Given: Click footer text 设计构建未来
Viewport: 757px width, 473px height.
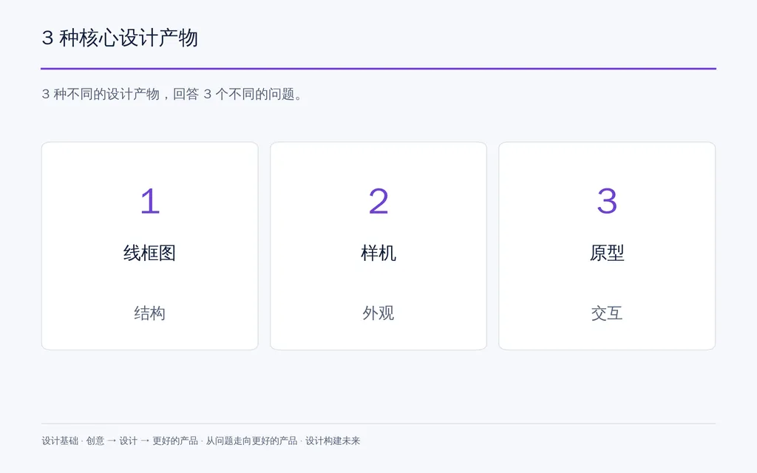Looking at the screenshot, I should click(333, 440).
